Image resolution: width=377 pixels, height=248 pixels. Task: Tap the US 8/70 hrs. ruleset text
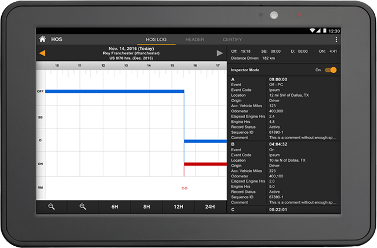click(x=131, y=58)
